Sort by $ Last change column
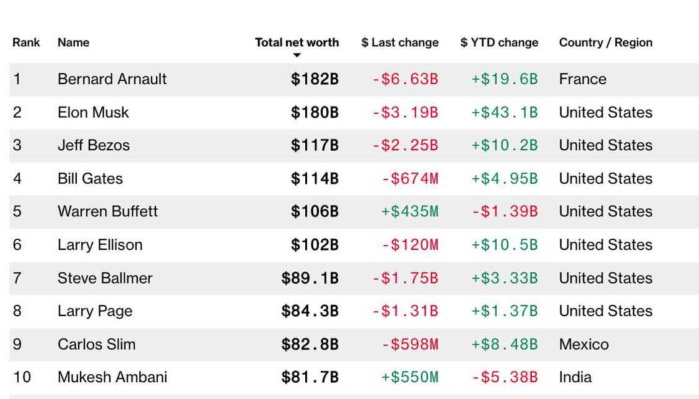The image size is (699, 399). [399, 42]
